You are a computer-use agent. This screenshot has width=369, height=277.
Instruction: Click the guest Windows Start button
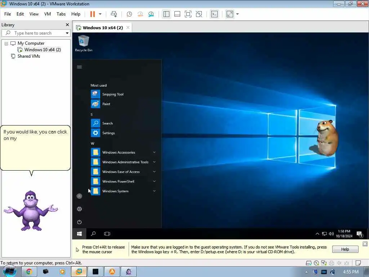click(x=79, y=234)
